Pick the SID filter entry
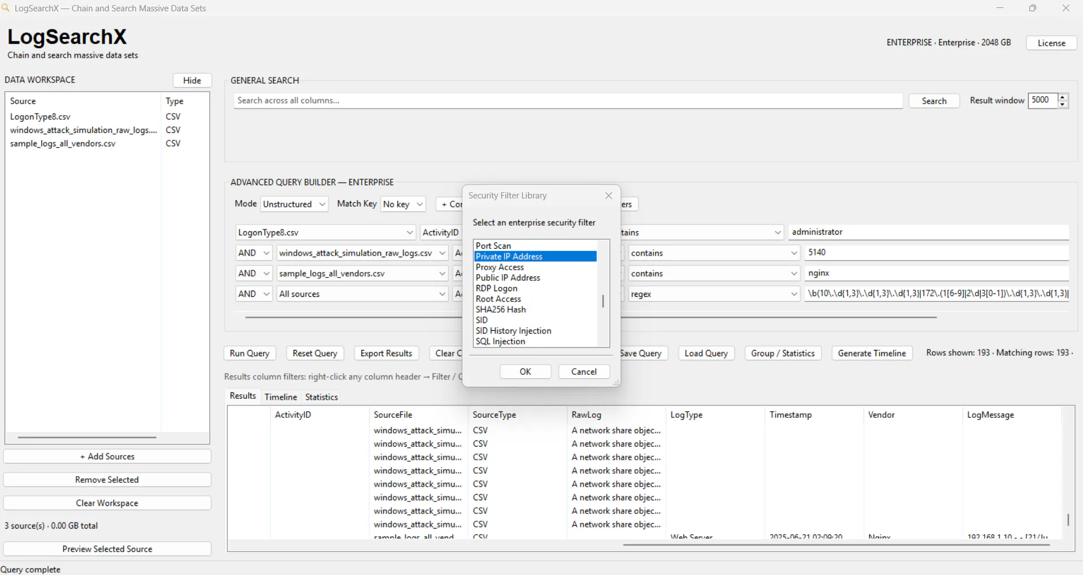The image size is (1083, 575). click(535, 321)
